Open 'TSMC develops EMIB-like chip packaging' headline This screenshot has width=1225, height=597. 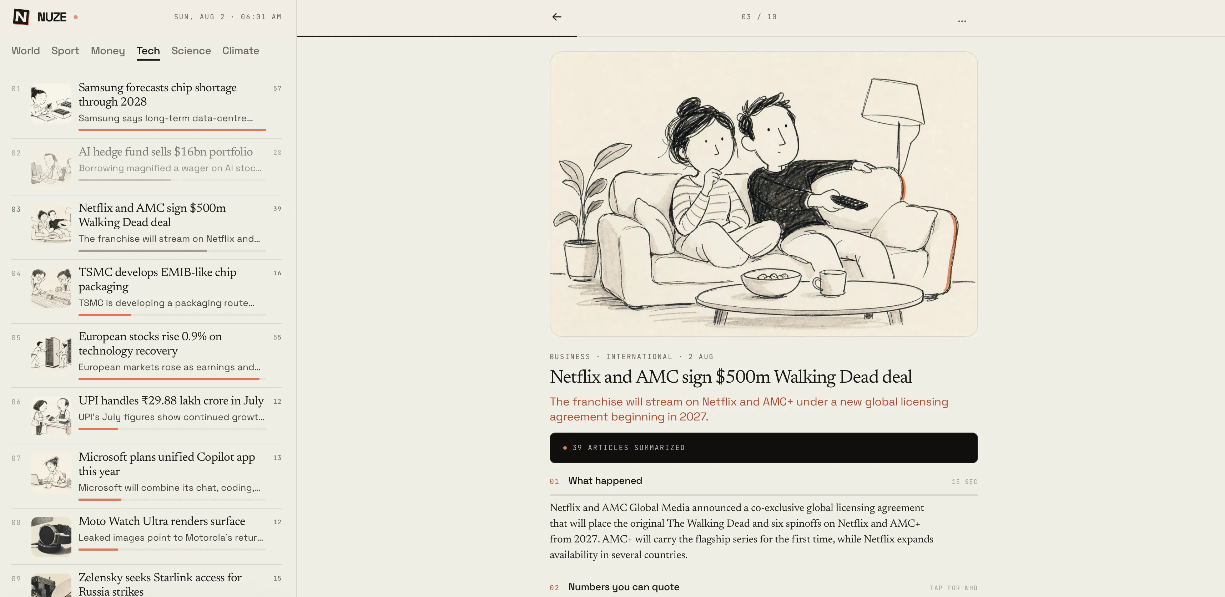click(x=157, y=279)
